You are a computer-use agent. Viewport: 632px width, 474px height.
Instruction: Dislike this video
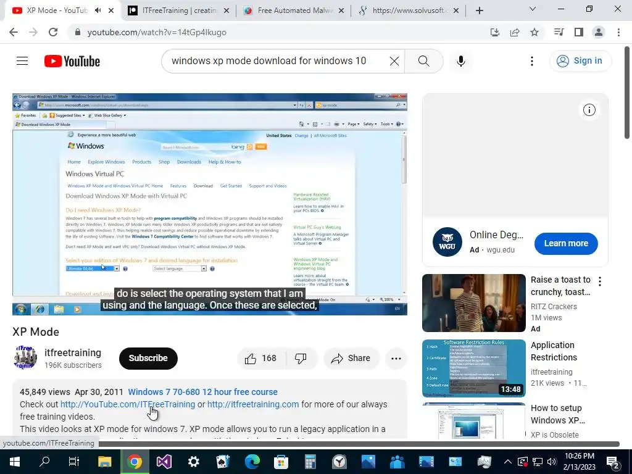[301, 359]
